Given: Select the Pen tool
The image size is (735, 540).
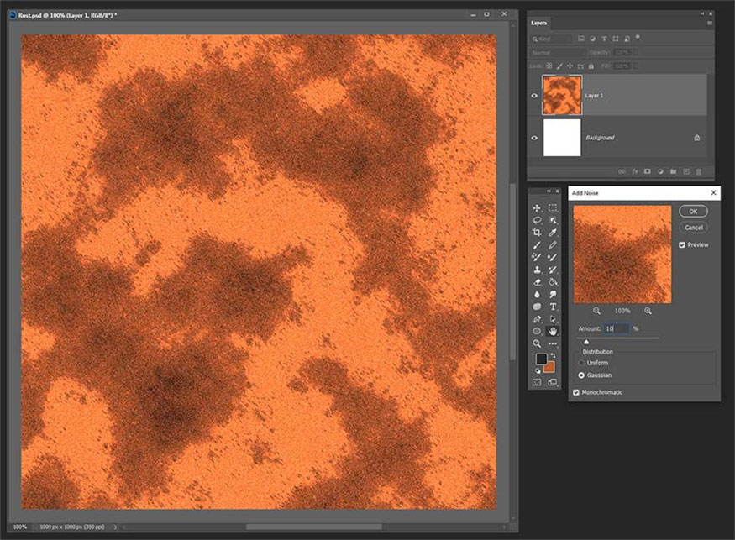Looking at the screenshot, I should click(x=538, y=319).
